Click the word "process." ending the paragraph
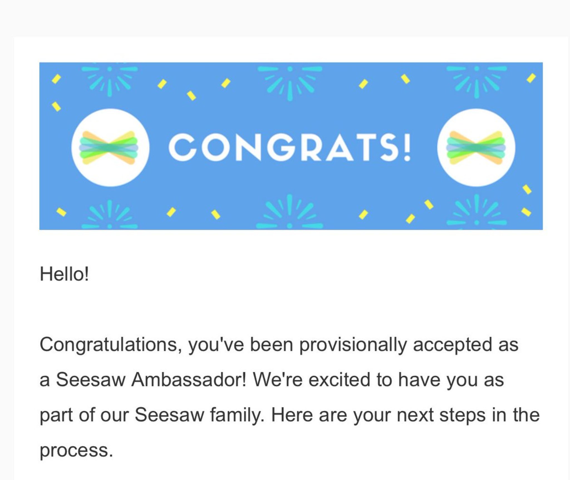This screenshot has width=570, height=480. (x=77, y=450)
